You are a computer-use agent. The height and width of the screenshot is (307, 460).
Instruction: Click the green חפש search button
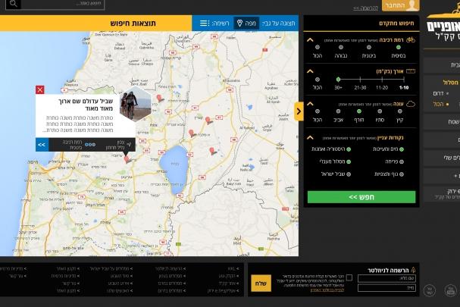[361, 197]
